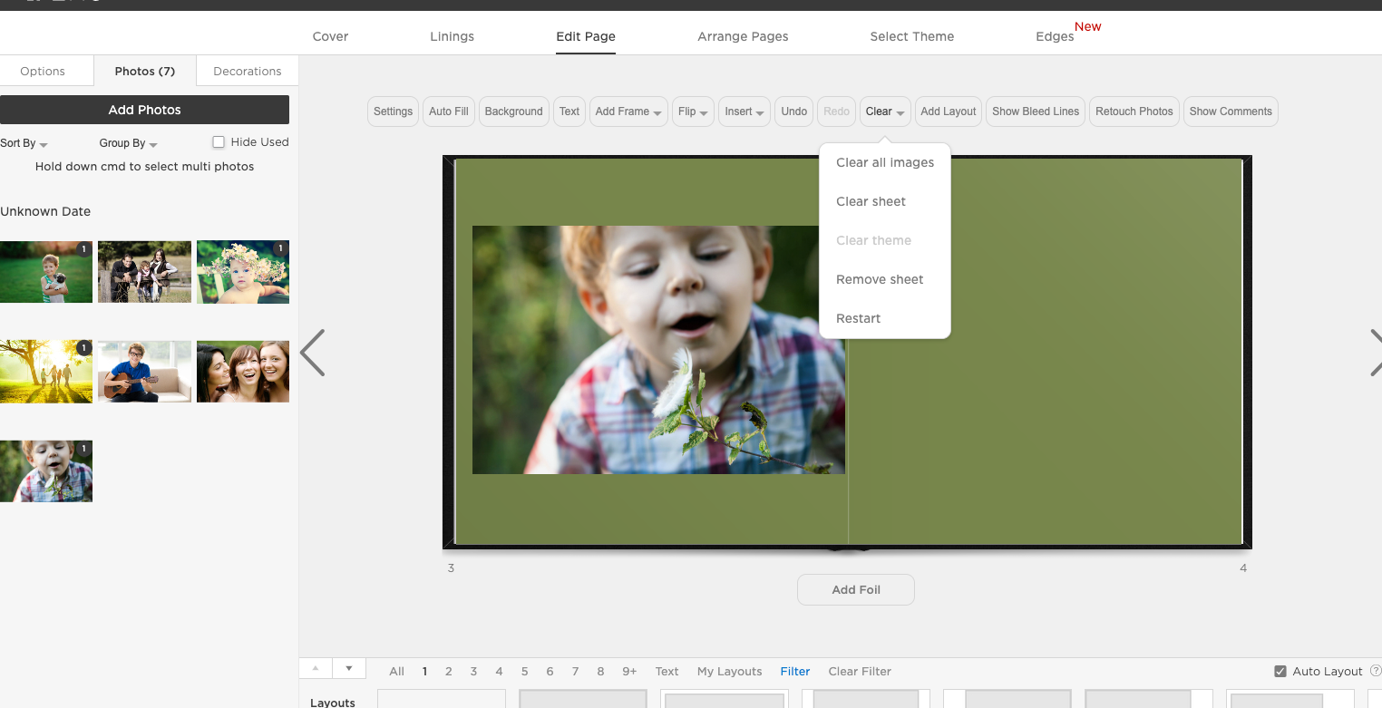Viewport: 1382px width, 708px height.
Task: Click the Add Foil button
Action: pos(855,589)
